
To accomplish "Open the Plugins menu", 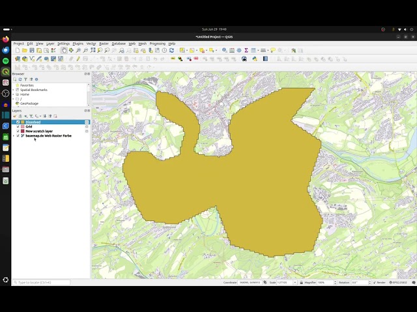I will click(x=78, y=44).
